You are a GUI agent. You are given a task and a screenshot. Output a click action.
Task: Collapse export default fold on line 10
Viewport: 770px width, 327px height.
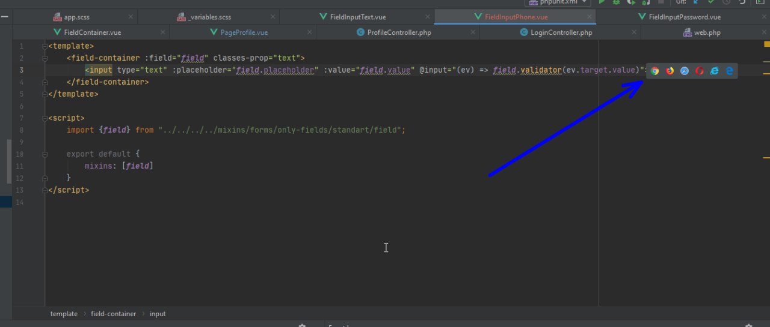[45, 154]
